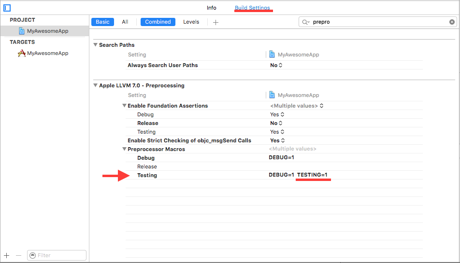Select All settings filter
460x263 pixels.
tap(125, 22)
